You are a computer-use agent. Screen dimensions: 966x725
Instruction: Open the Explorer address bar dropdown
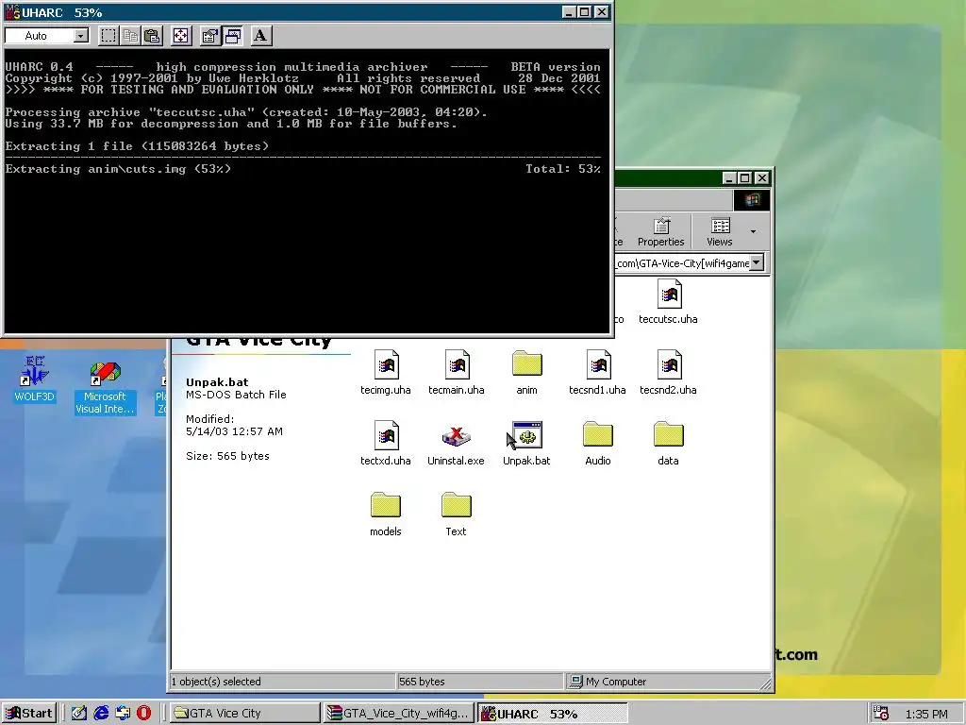[x=758, y=262]
